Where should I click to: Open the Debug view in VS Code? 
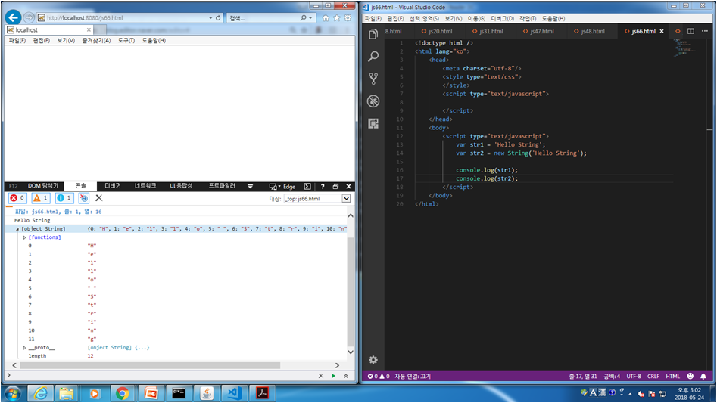[x=373, y=101]
